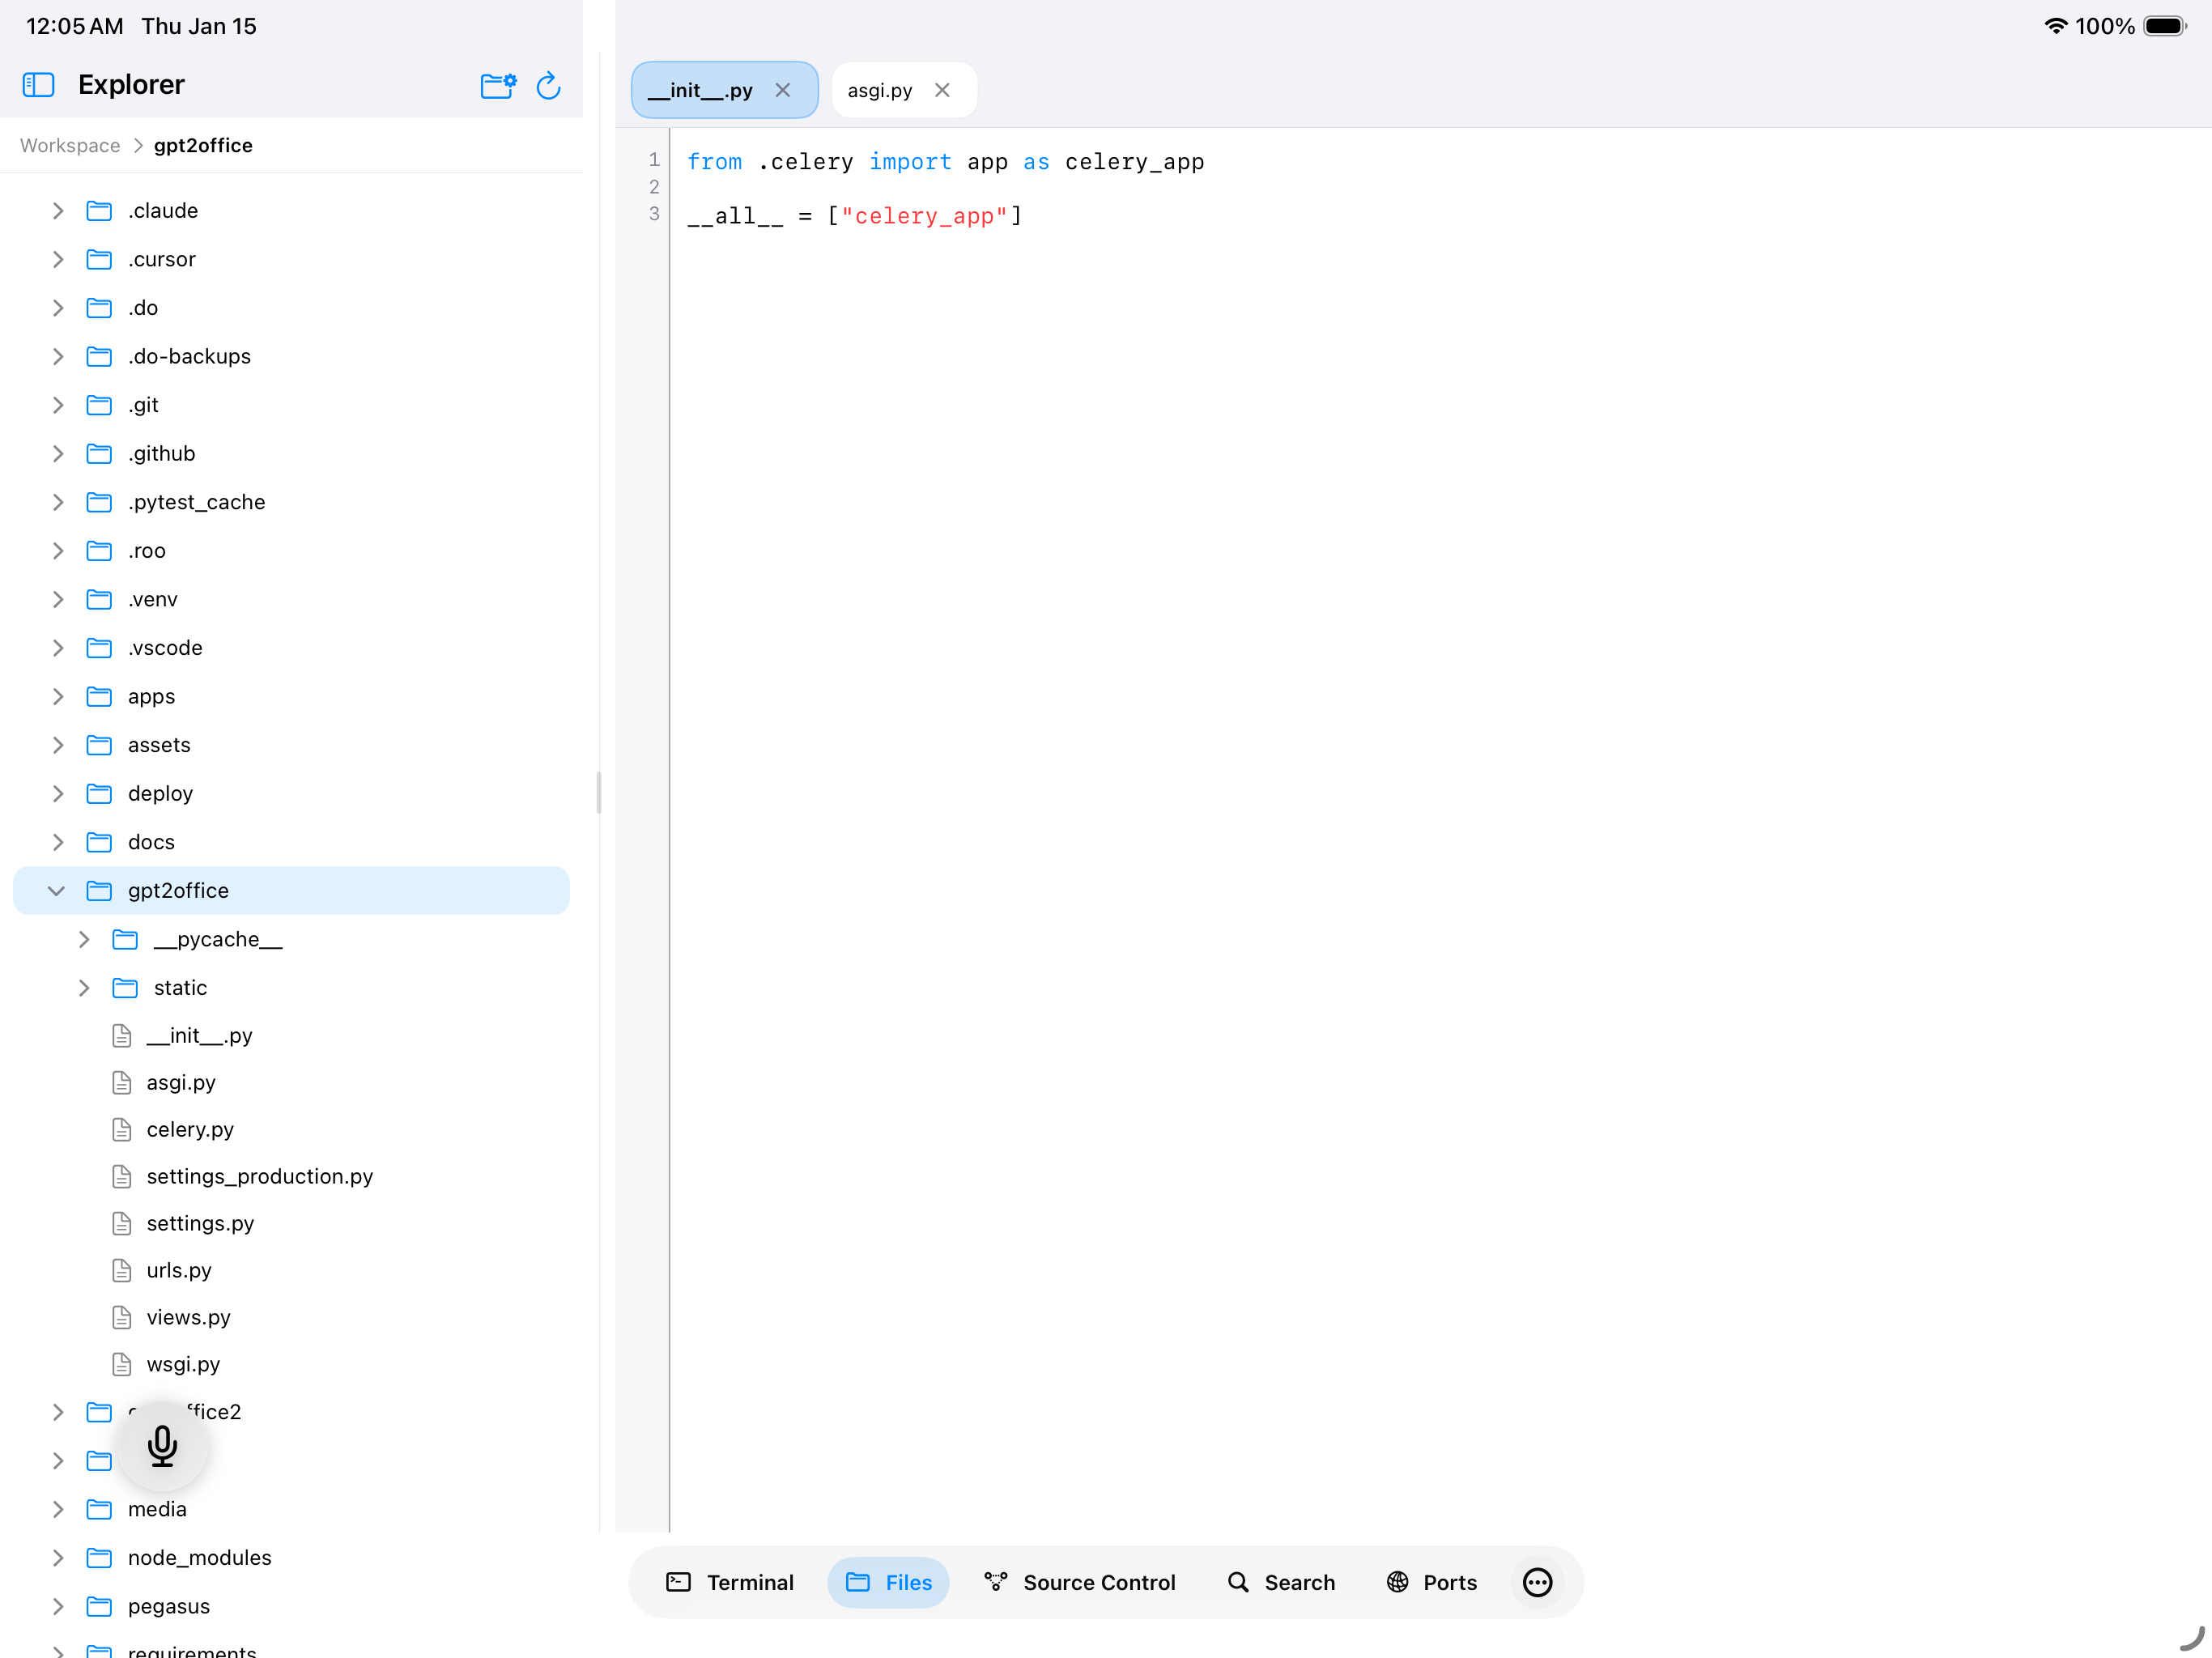This screenshot has width=2212, height=1658.
Task: Expand the .roo folder
Action: [x=58, y=551]
